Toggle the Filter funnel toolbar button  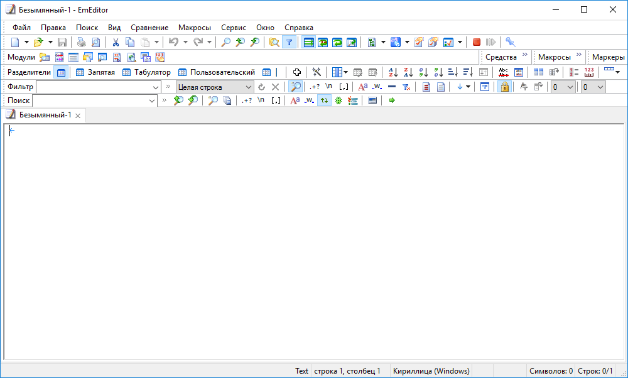(289, 42)
